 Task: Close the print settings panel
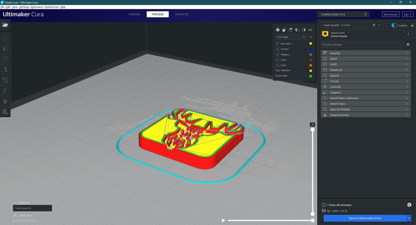(412, 26)
